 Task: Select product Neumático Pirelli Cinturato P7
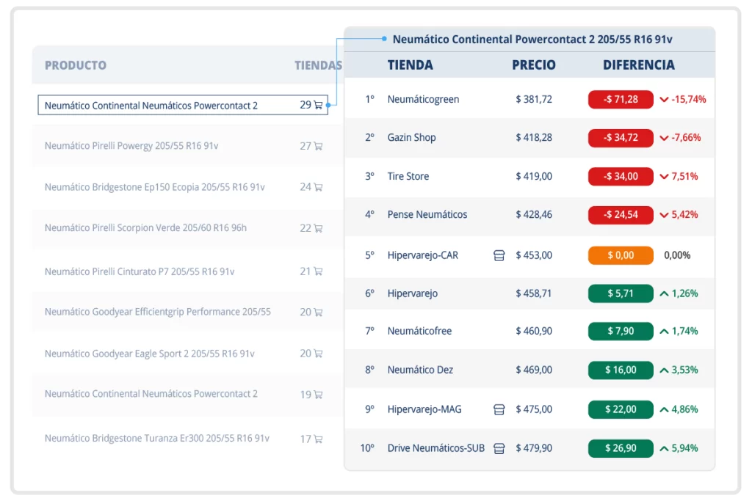tap(140, 271)
